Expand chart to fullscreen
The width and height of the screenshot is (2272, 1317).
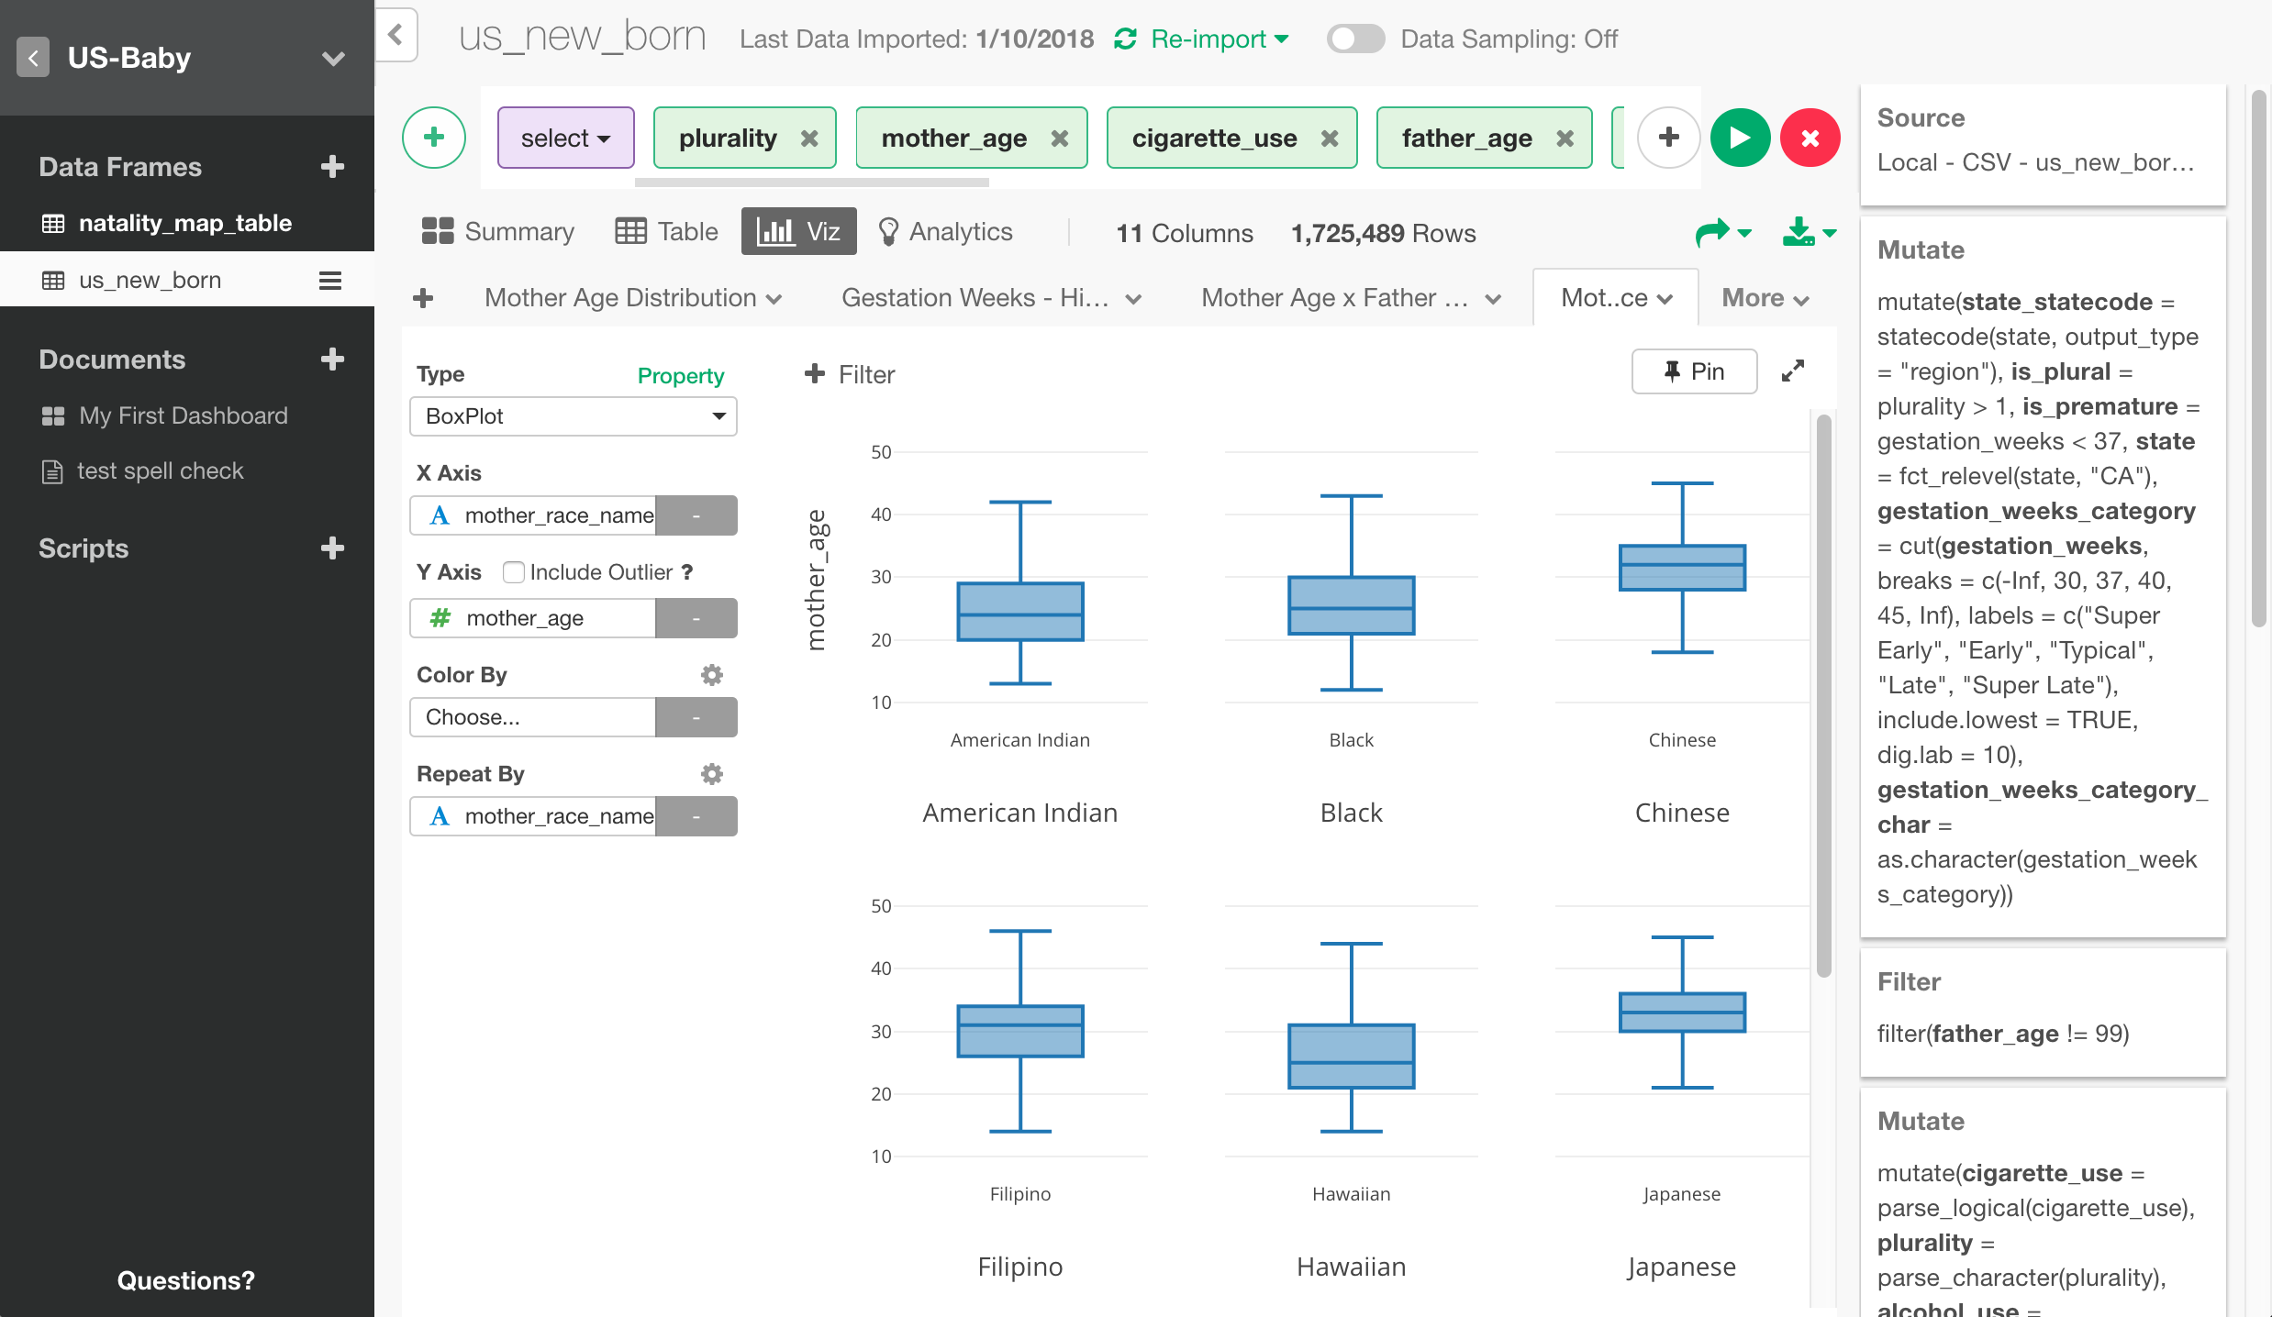pos(1793,371)
